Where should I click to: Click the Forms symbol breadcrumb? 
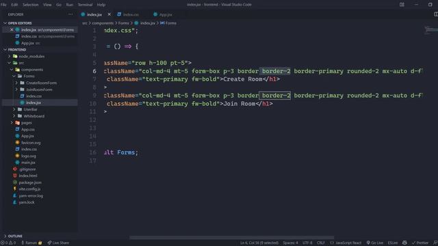point(168,23)
